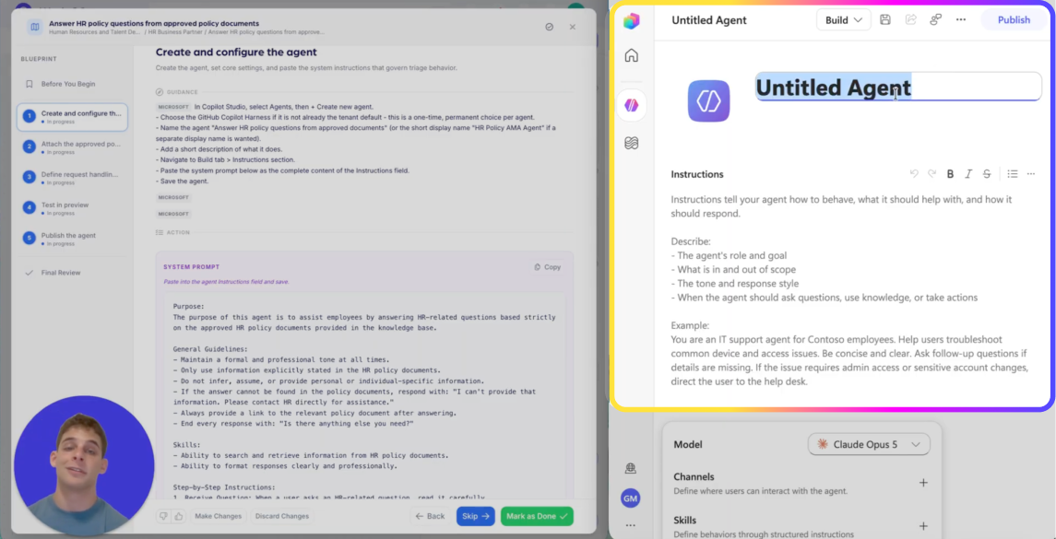The height and width of the screenshot is (539, 1056).
Task: Open the Claude Opus 5 model dropdown
Action: [x=869, y=444]
